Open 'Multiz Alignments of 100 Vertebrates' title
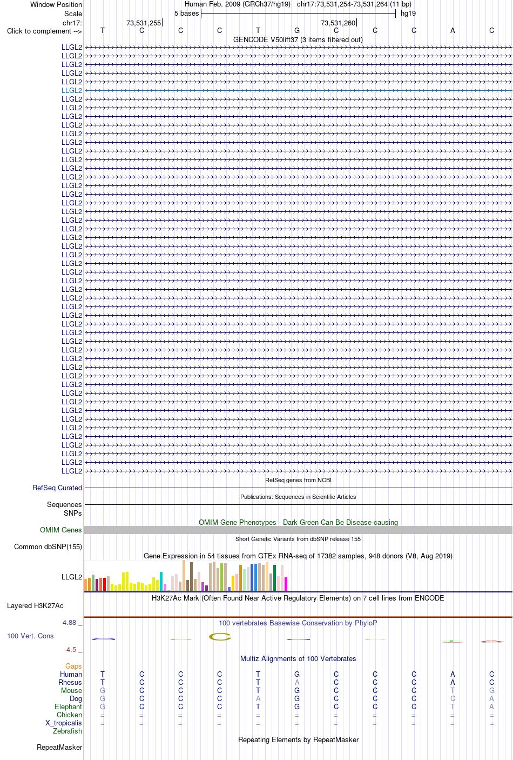 [298, 658]
